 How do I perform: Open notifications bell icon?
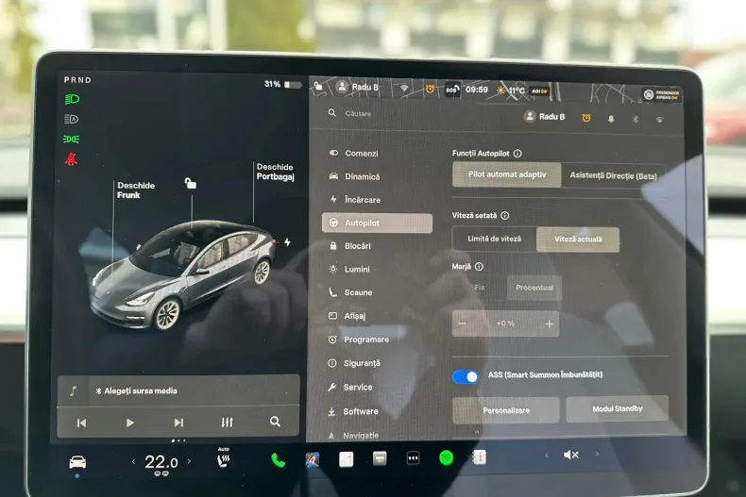pos(611,119)
